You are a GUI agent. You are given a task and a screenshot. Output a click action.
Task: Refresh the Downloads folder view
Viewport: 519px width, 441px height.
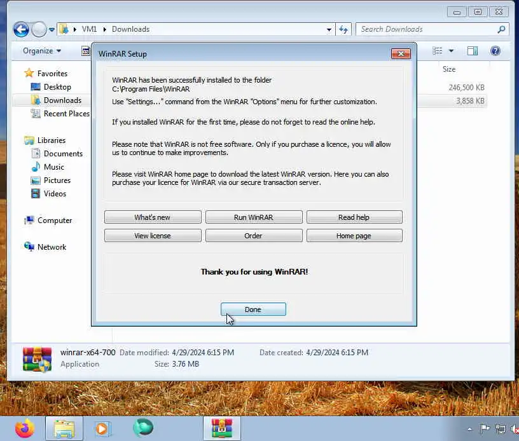[x=343, y=29]
